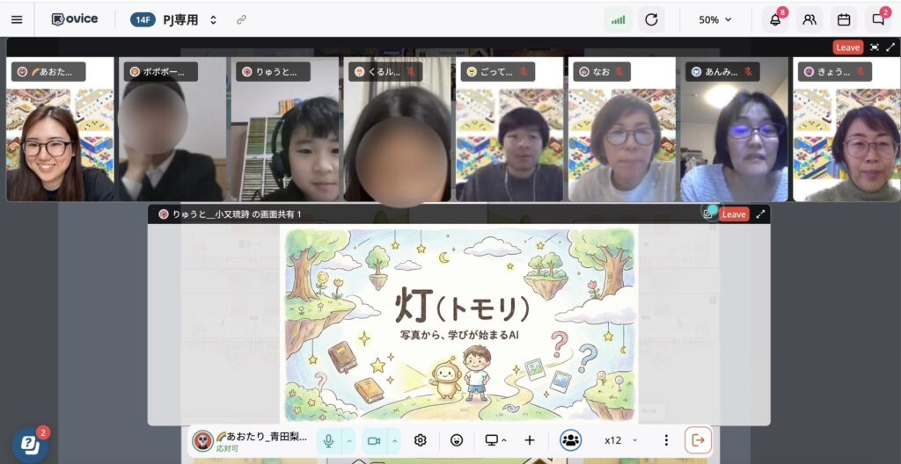The image size is (901, 464).
Task: Expand microphone options chevron
Action: pyautogui.click(x=348, y=440)
